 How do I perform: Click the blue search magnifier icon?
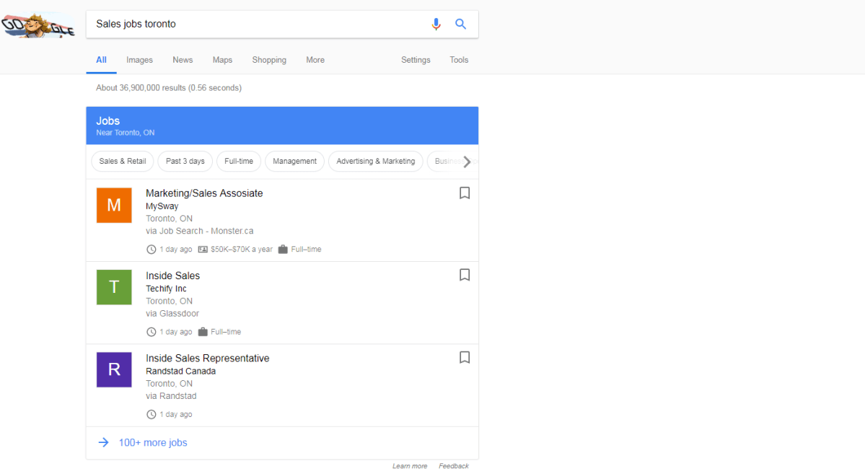coord(460,25)
